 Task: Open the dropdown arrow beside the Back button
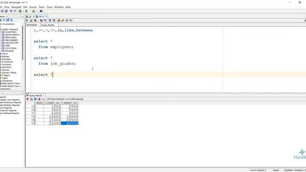(23, 11)
